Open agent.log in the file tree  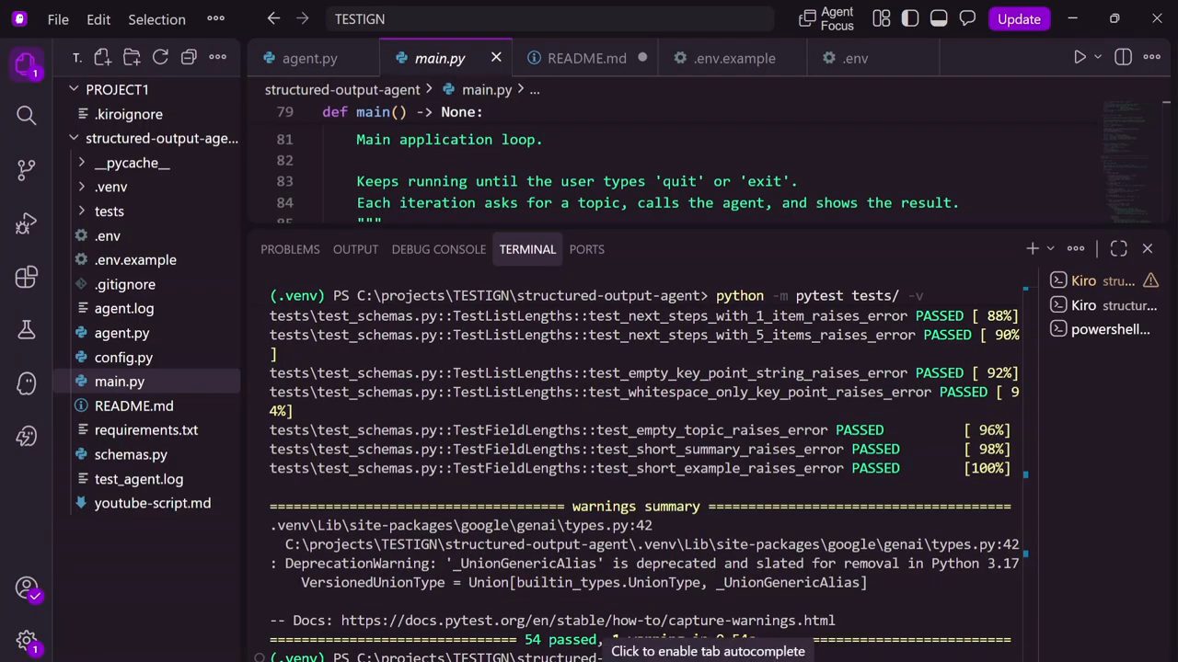[123, 309]
